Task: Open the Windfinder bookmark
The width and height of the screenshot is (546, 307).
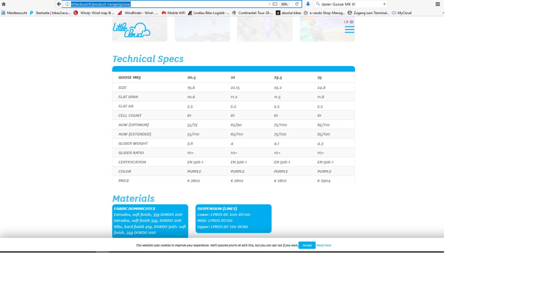Action: [138, 13]
